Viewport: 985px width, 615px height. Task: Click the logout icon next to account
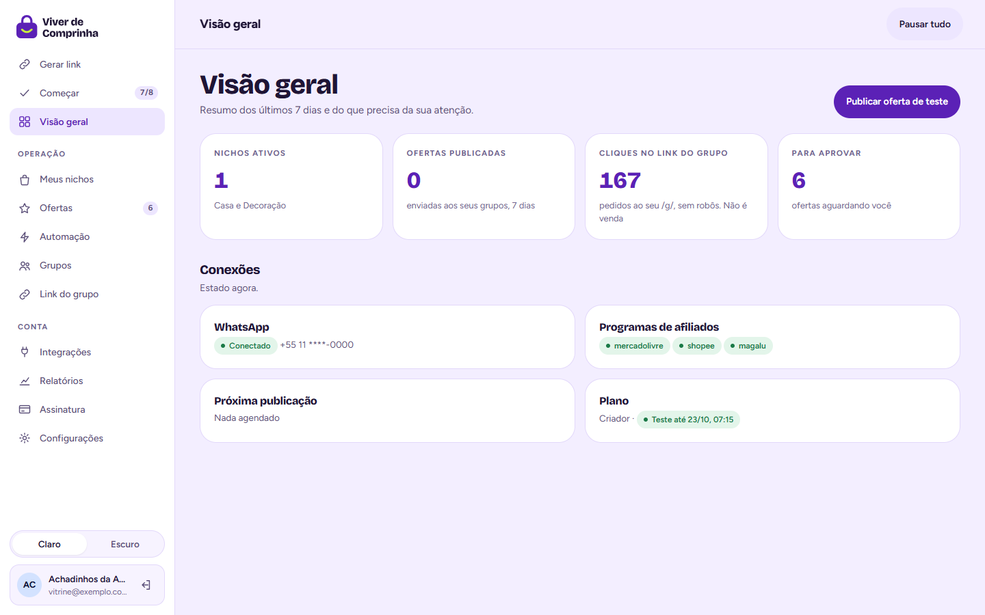pos(146,585)
